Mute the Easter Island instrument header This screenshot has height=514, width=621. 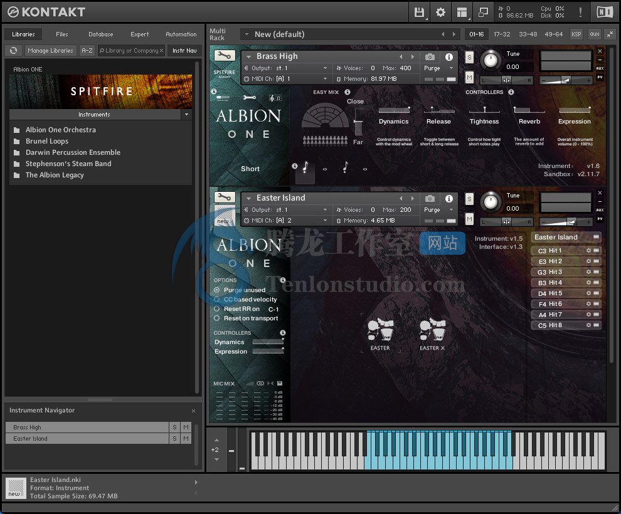pyautogui.click(x=469, y=219)
